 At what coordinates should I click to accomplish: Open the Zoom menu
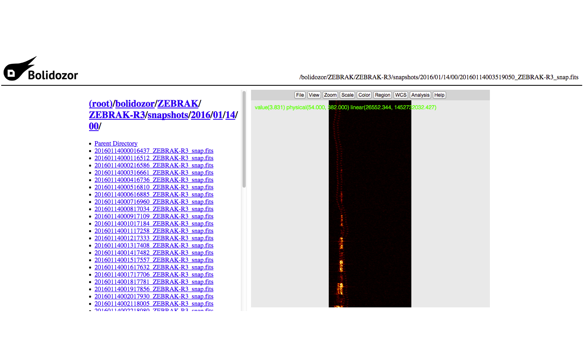point(330,95)
